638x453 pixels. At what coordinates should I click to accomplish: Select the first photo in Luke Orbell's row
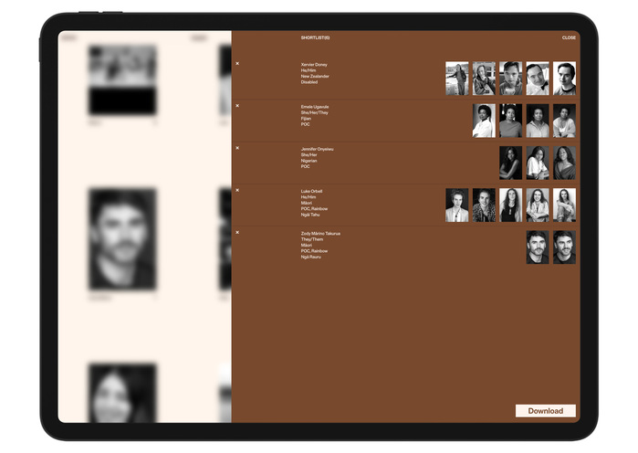(456, 205)
